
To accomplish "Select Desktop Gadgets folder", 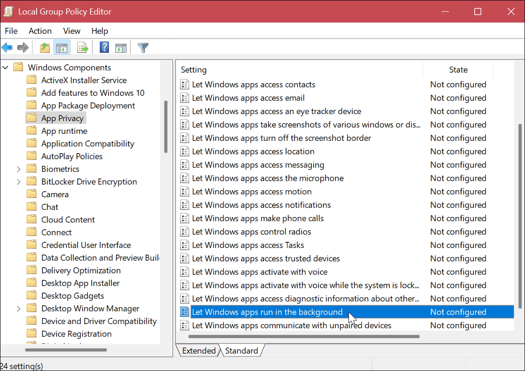I will click(x=73, y=296).
